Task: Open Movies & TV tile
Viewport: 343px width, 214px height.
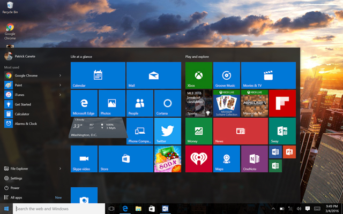Action: [x=268, y=75]
